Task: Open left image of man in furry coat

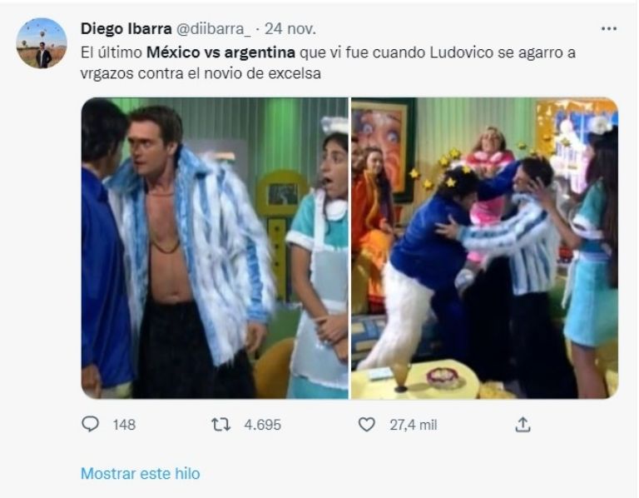Action: point(215,248)
